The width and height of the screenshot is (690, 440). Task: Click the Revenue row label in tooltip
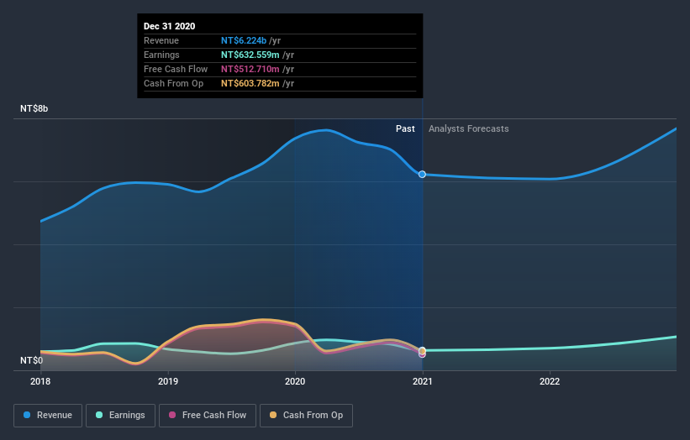pyautogui.click(x=161, y=40)
